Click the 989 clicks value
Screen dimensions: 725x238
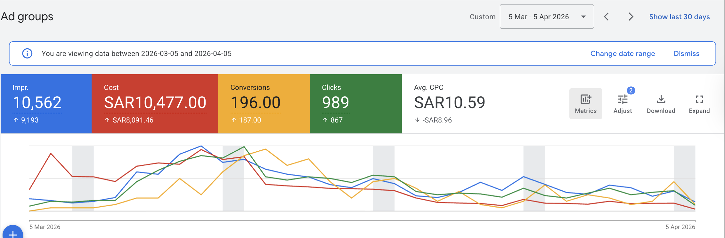point(336,103)
